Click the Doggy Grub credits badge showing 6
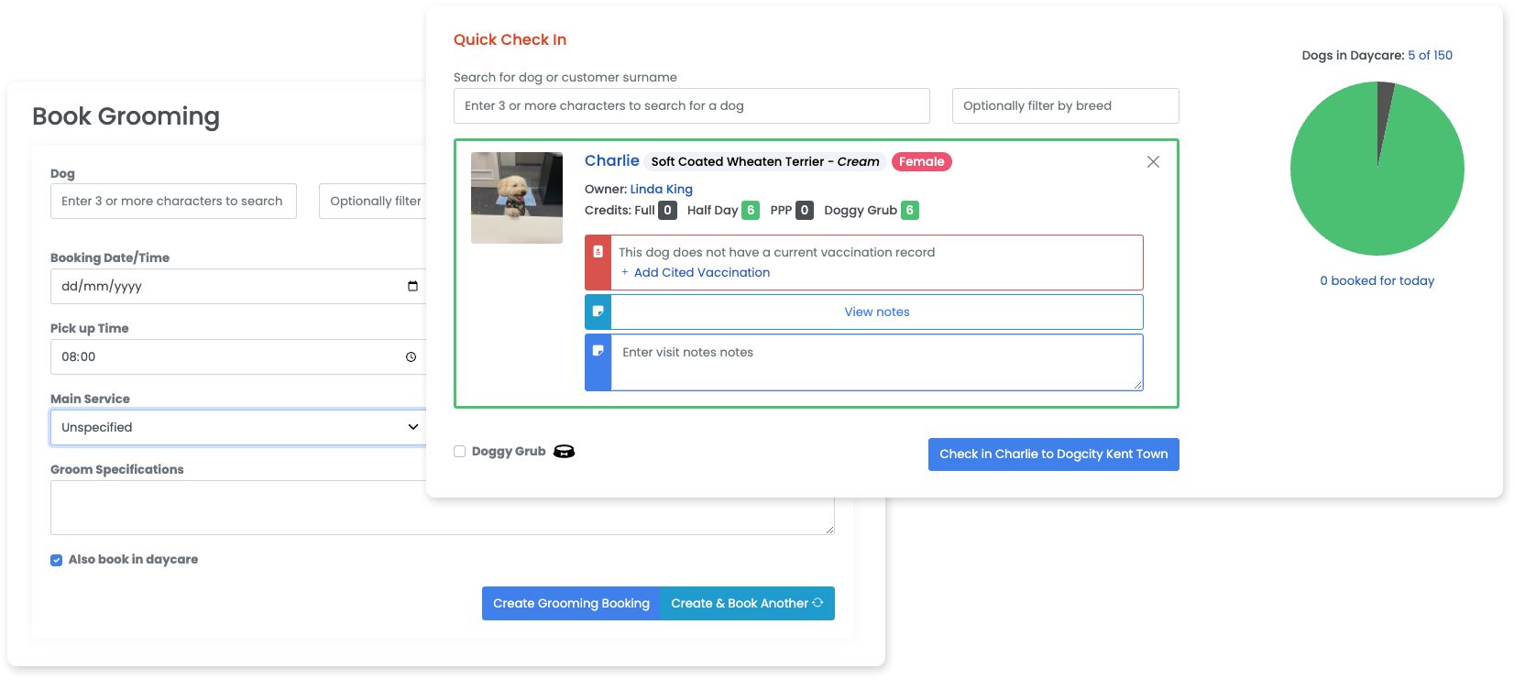1514x679 pixels. pos(910,210)
